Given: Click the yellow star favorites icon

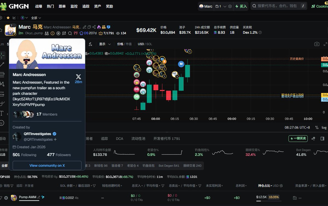Looking at the screenshot, I should coord(8,18).
